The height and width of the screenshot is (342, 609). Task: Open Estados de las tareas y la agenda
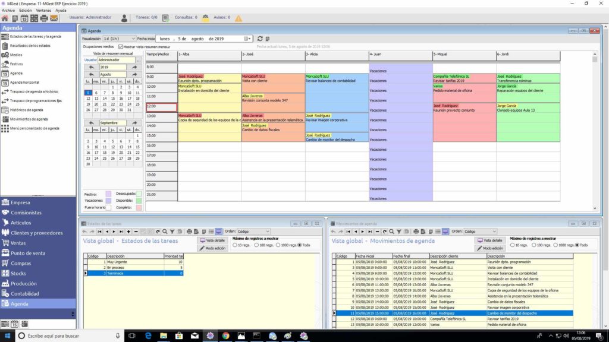(35, 36)
